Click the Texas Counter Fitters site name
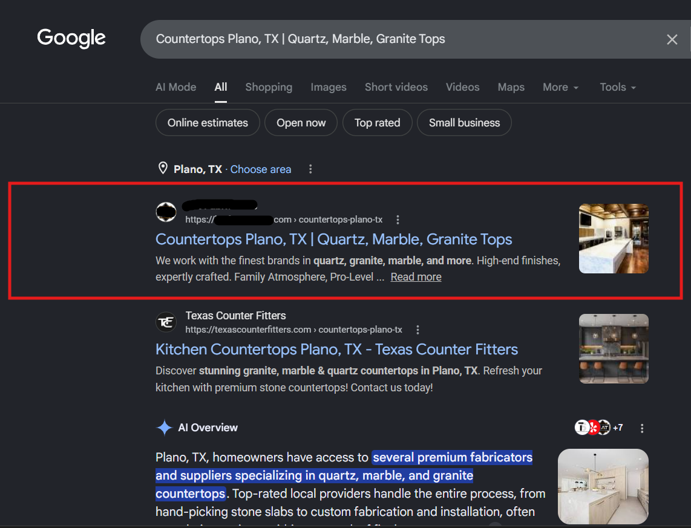Image resolution: width=691 pixels, height=528 pixels. tap(235, 316)
